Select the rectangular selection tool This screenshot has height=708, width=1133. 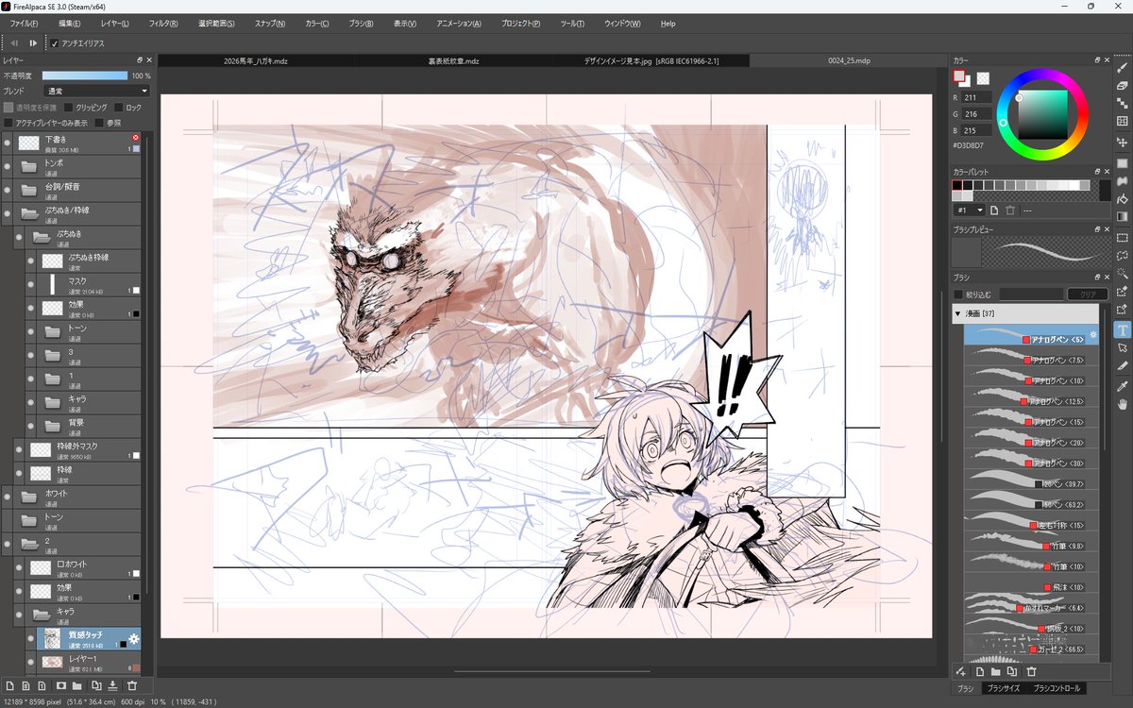1122,237
